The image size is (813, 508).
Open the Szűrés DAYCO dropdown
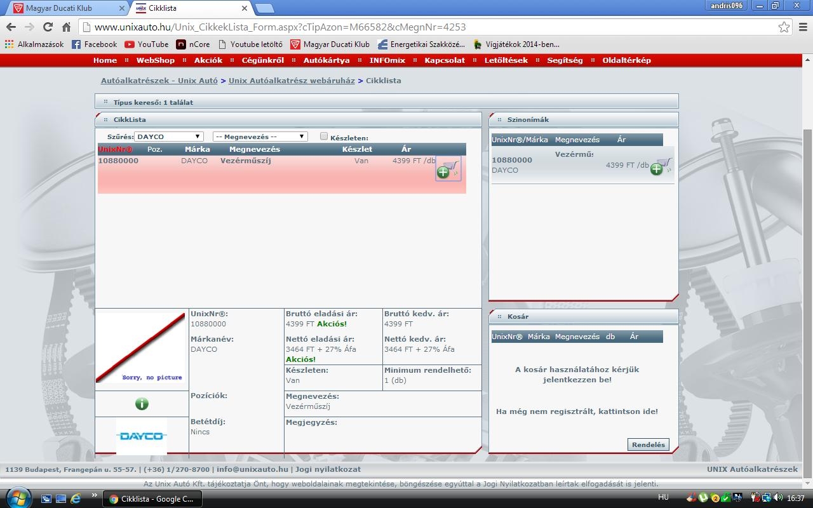click(x=169, y=137)
